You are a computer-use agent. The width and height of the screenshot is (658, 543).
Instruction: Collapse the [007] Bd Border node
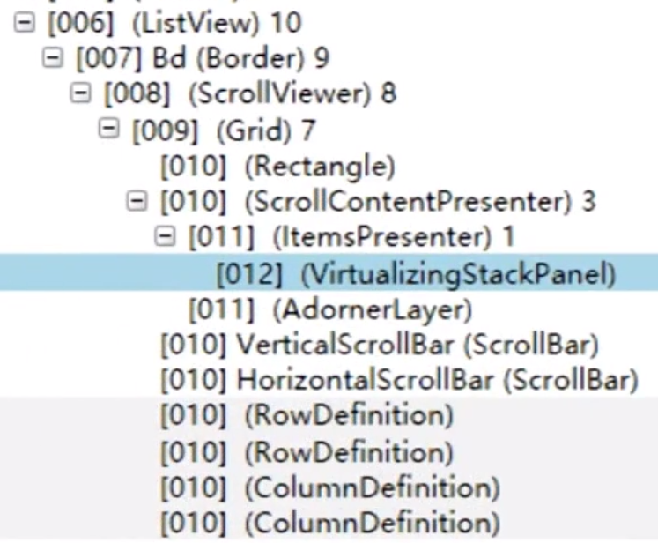coord(52,59)
